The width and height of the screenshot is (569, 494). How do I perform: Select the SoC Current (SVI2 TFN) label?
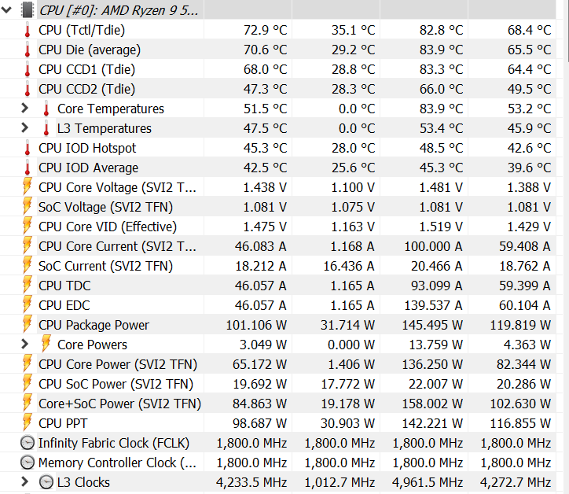pyautogui.click(x=105, y=266)
